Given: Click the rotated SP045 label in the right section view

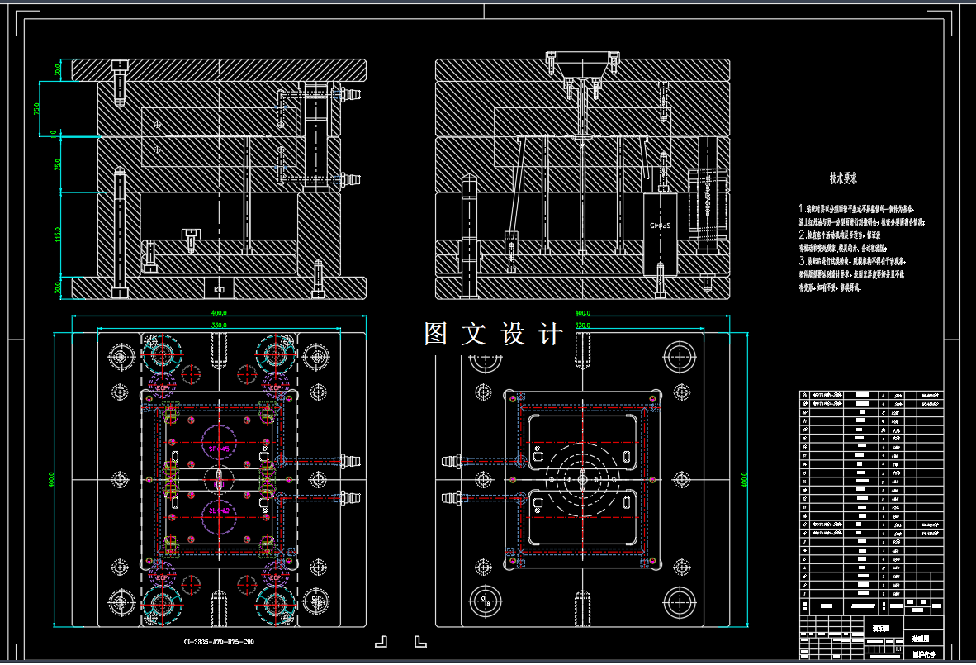Looking at the screenshot, I should tap(661, 225).
